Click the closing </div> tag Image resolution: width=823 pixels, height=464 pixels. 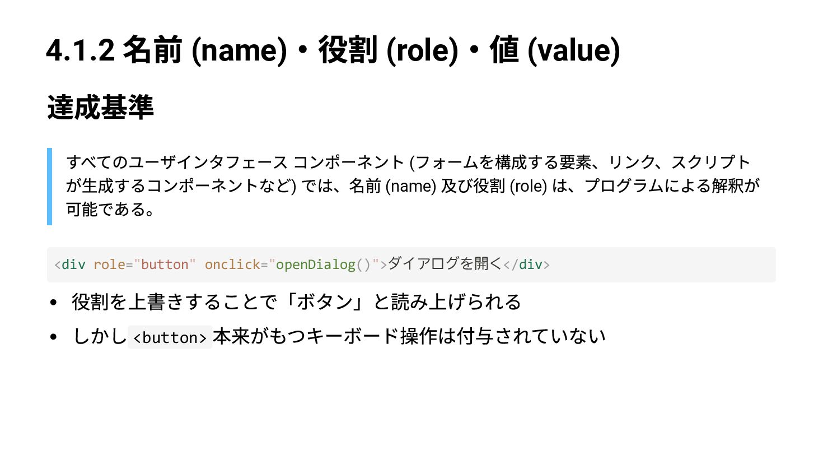[x=526, y=265]
